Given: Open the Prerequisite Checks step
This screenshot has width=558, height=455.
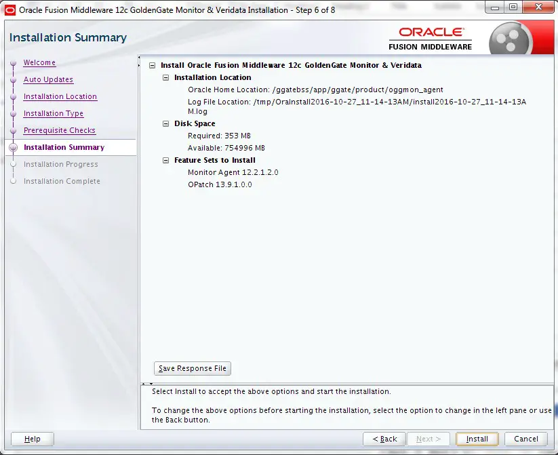Looking at the screenshot, I should 60,130.
